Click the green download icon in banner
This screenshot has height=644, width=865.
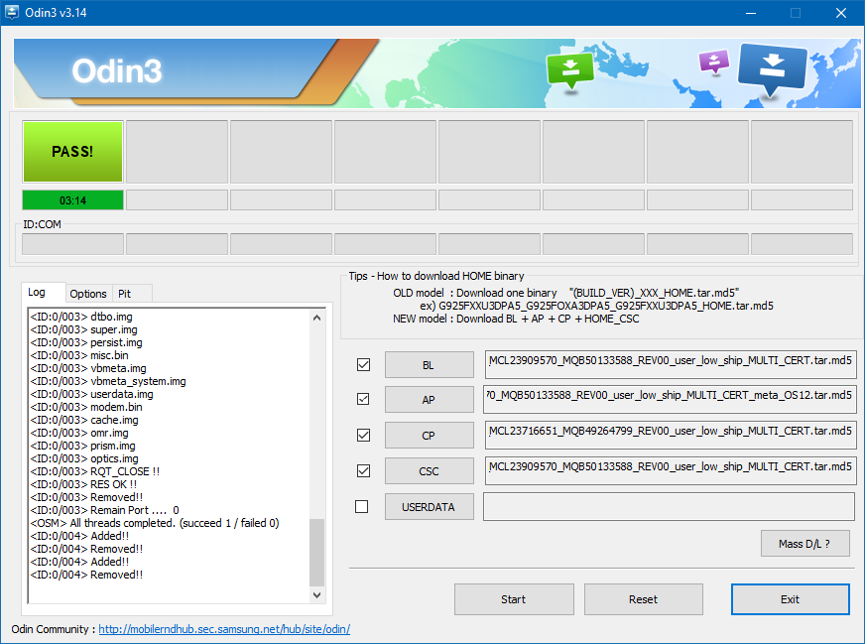569,69
